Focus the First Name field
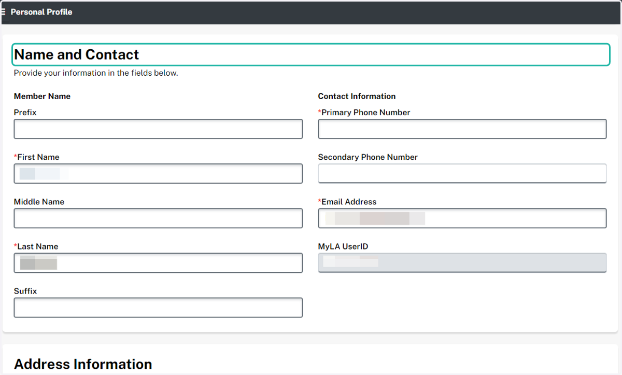The height and width of the screenshot is (375, 622). 158,174
